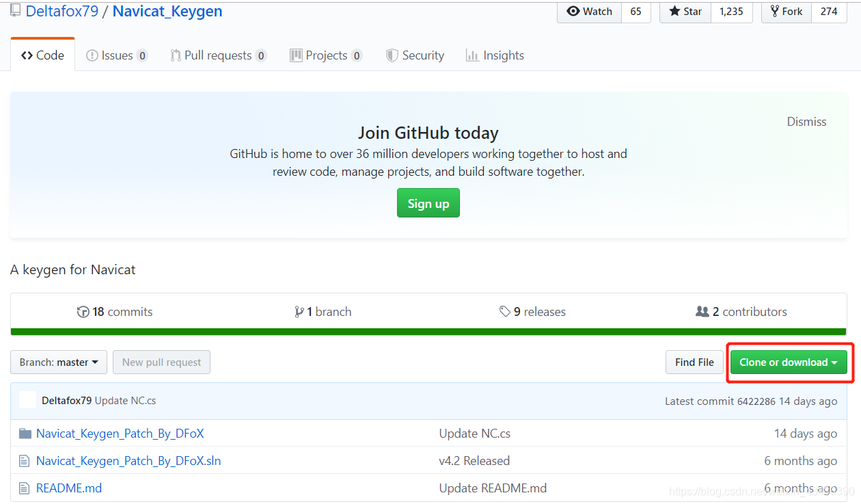Open the Deltafox79 commit author link
861x504 pixels.
tap(66, 401)
